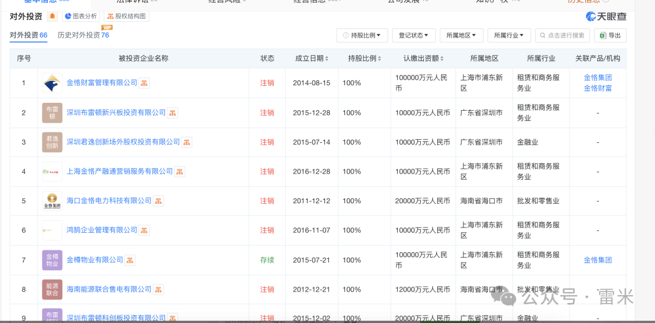Click the 点击进行搜索 search field

pos(562,36)
